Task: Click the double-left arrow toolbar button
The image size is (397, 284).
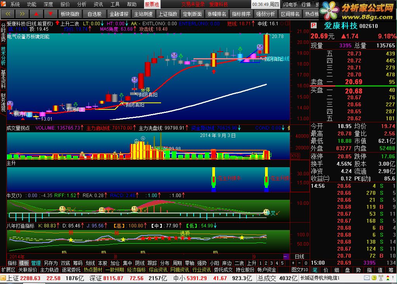Action: click(8, 14)
